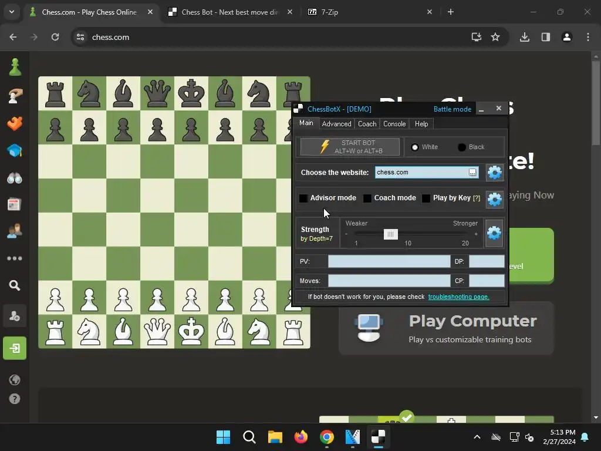
Task: Click the chess.com pawn logo in sidebar
Action: pos(15,67)
